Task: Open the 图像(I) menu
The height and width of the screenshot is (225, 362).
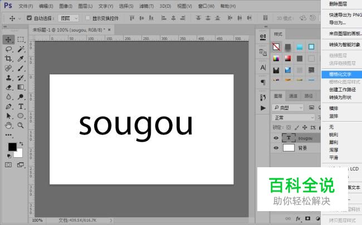Action: pos(66,6)
